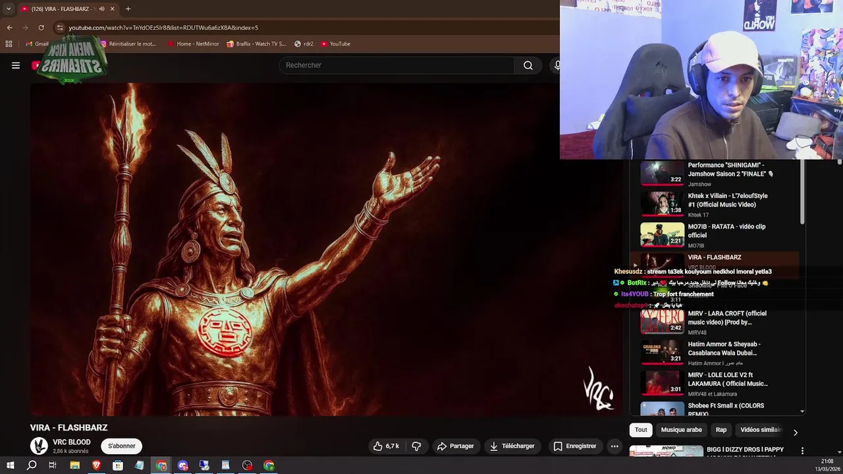Image resolution: width=843 pixels, height=474 pixels.
Task: Click the Rechercher search input field
Action: [x=397, y=65]
